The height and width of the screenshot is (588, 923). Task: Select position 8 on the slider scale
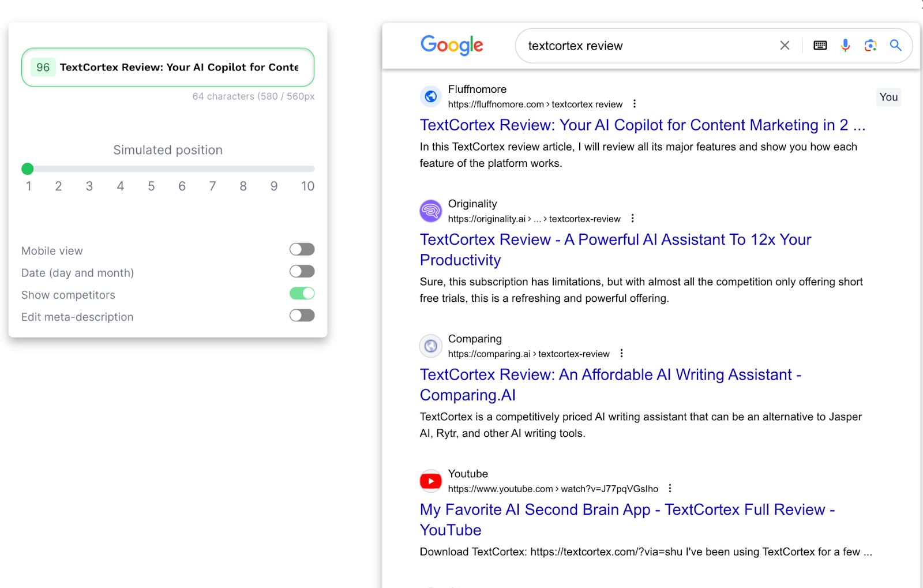[243, 186]
